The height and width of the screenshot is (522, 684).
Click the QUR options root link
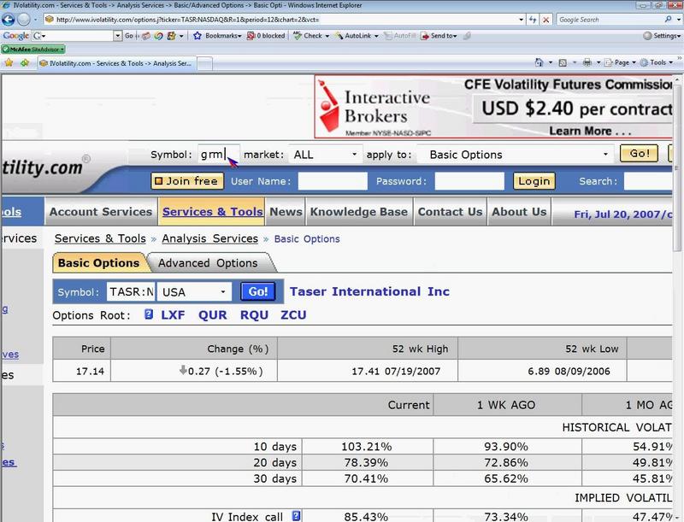(212, 314)
